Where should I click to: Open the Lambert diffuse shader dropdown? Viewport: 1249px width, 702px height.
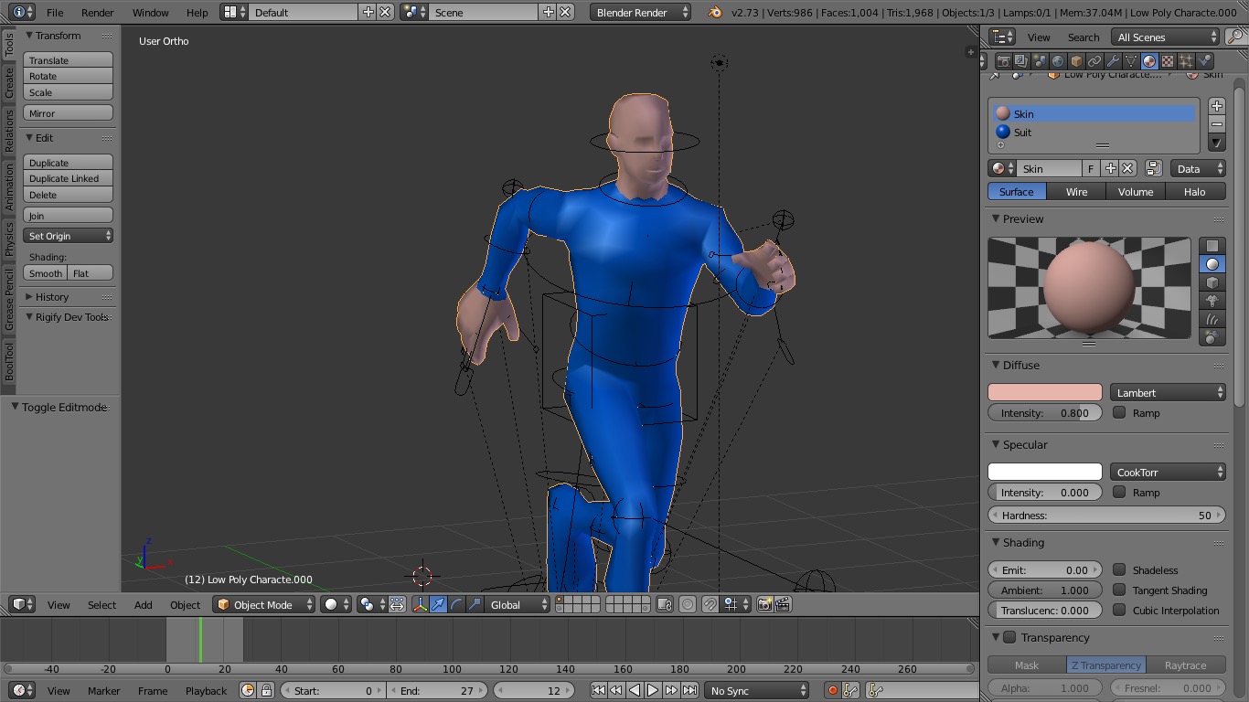click(1168, 392)
